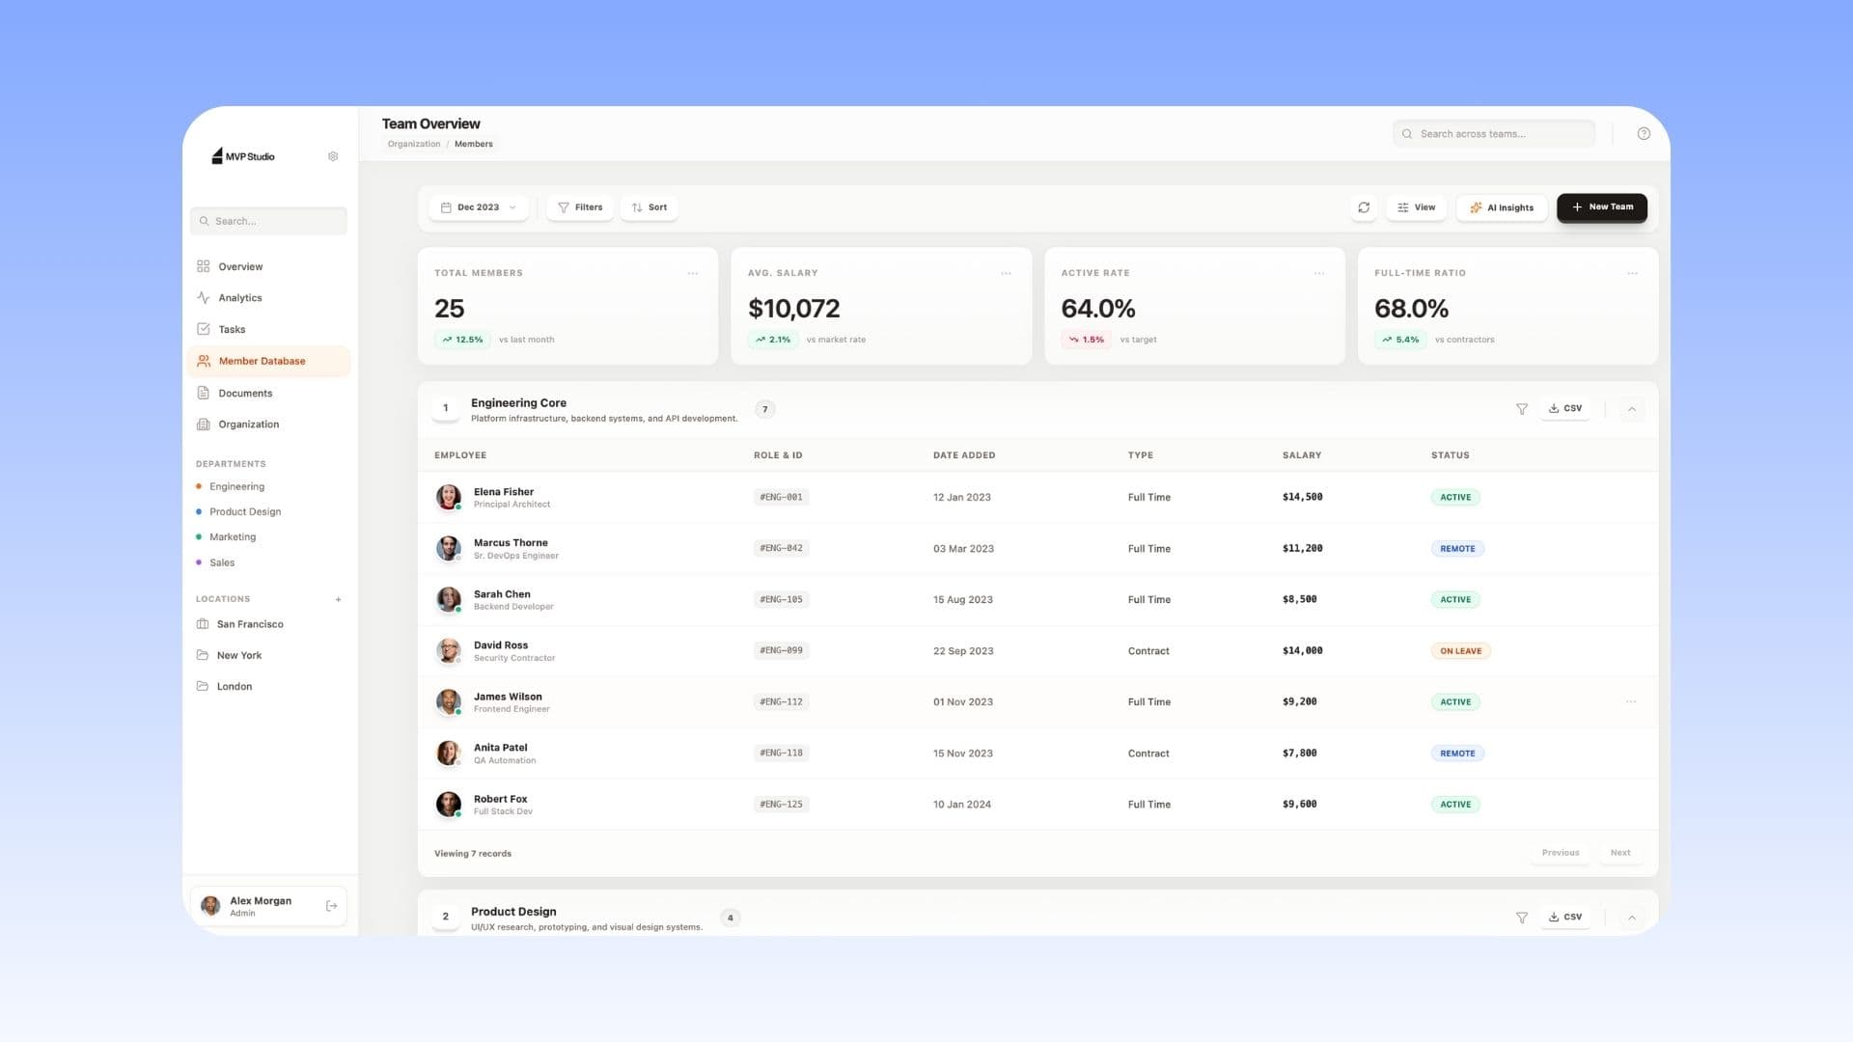Screen dimensions: 1853x1042
Task: Click the filter funnel icon for Engineering Core
Action: tap(1522, 408)
